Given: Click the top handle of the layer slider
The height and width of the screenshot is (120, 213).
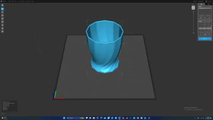Looking at the screenshot, I should tap(193, 12).
